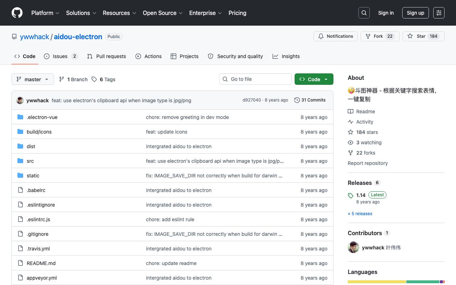Click the Notifications bell button
This screenshot has width=456, height=285.
coord(336,36)
